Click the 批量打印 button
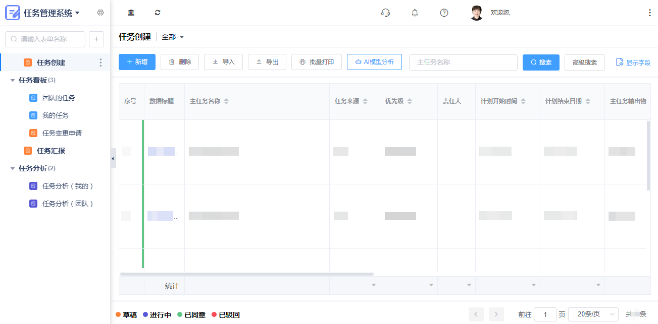The image size is (658, 324). click(x=317, y=62)
